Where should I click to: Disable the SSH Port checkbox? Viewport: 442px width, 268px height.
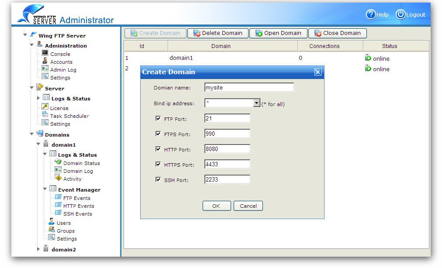(158, 180)
